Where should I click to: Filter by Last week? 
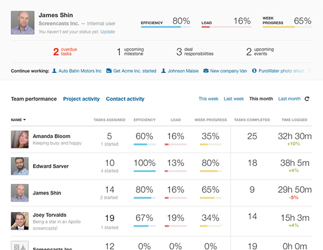[234, 99]
